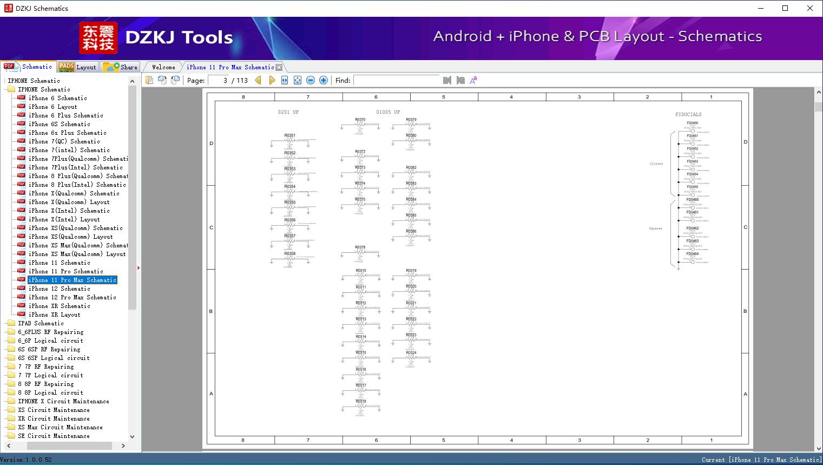The image size is (823, 465).
Task: Go to the next page arrow
Action: click(272, 80)
